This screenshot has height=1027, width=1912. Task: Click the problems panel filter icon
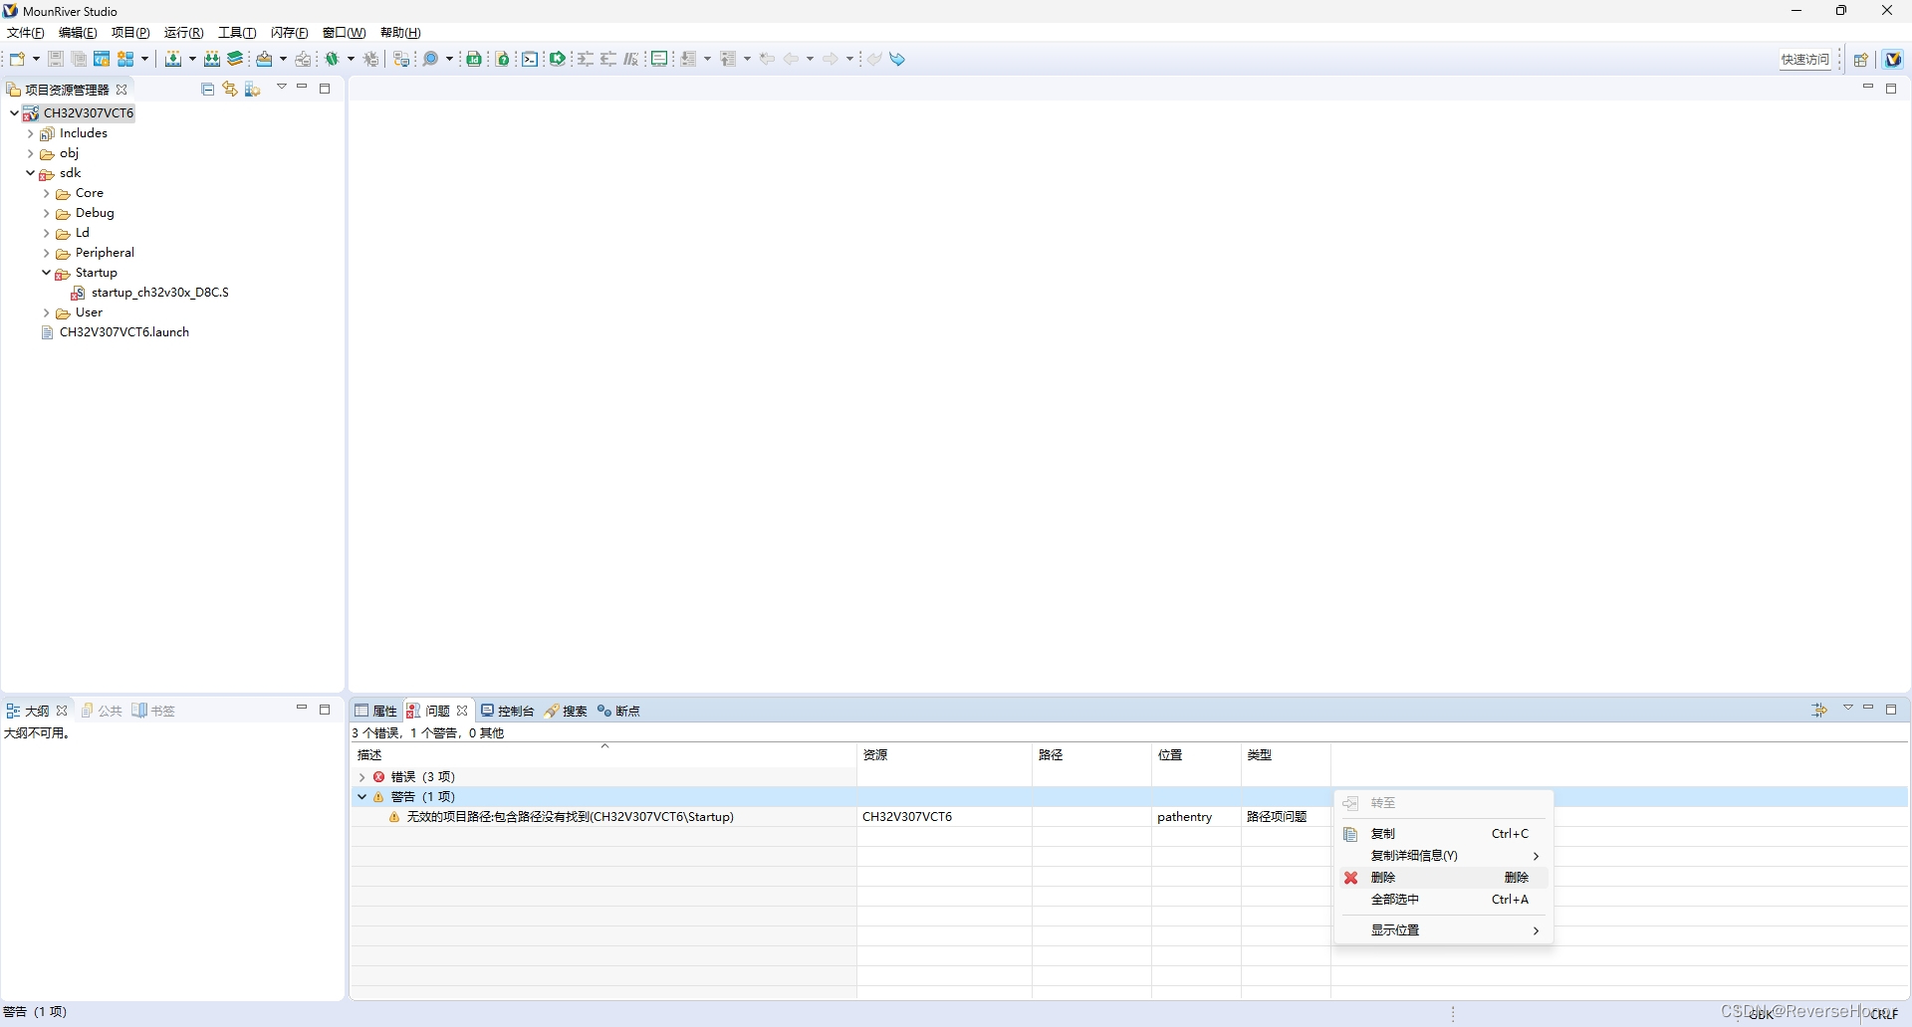[x=1819, y=710]
